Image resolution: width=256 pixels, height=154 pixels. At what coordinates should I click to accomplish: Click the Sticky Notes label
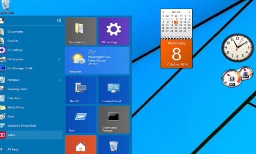[x=16, y=107]
